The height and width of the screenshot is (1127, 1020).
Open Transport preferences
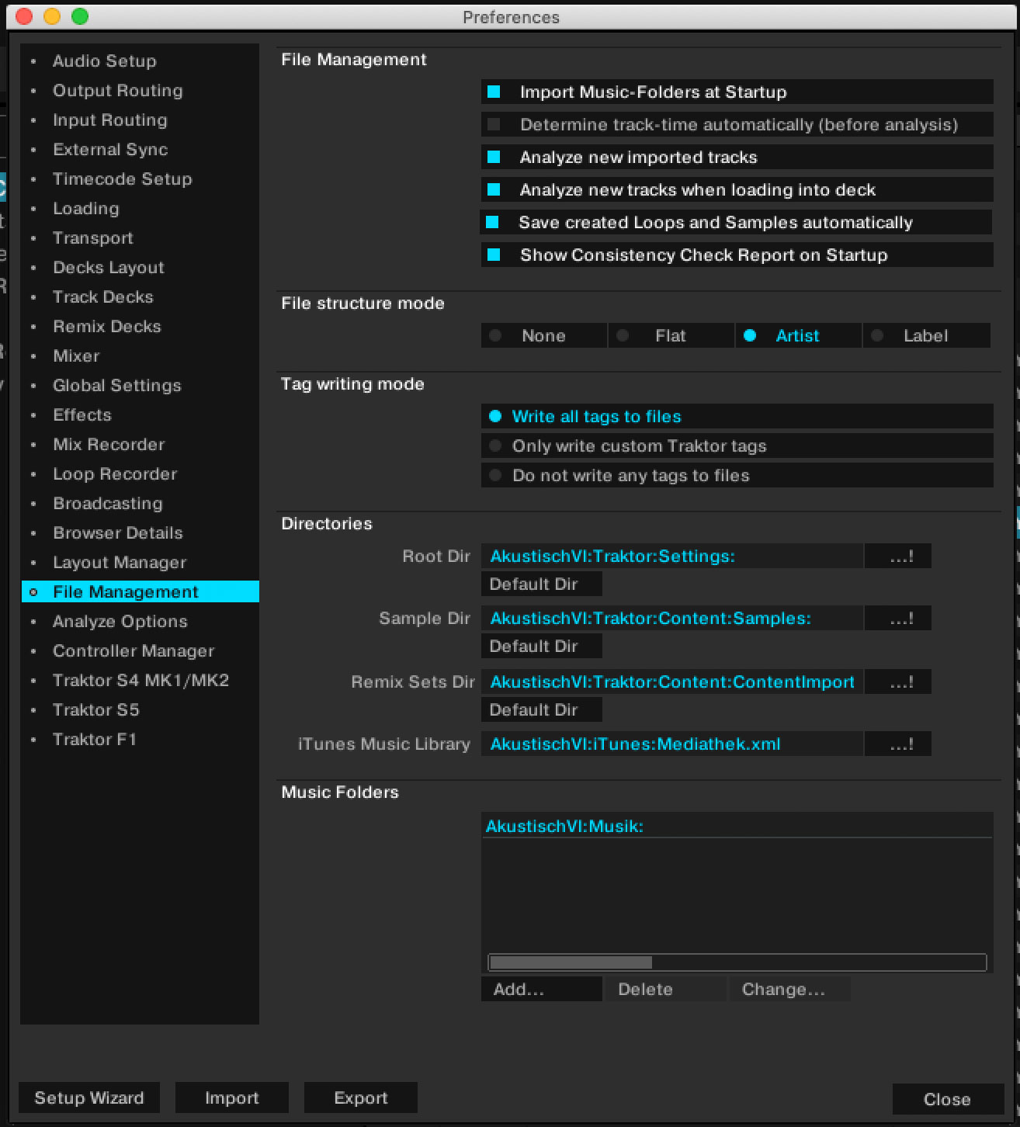[140, 238]
